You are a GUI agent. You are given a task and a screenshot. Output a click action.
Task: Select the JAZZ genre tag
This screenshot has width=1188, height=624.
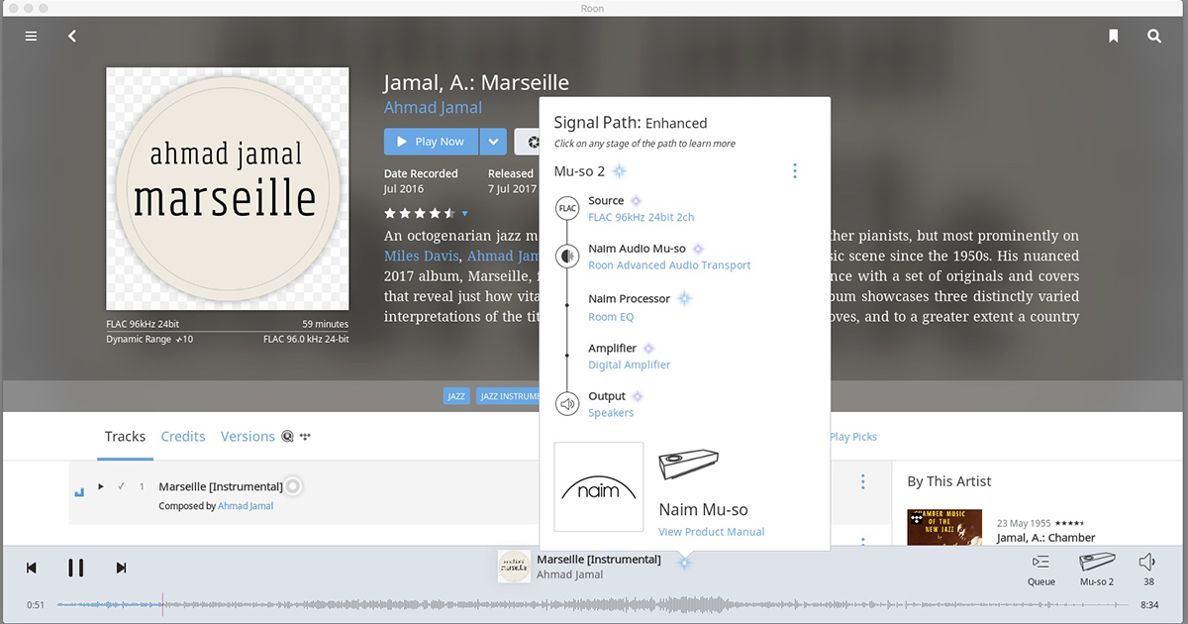coord(456,396)
